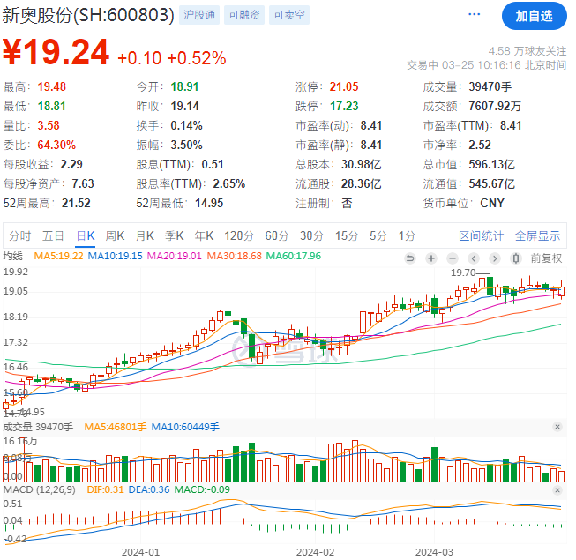576x560 pixels.
Task: Switch to the 1分 interval tab
Action: point(407,235)
